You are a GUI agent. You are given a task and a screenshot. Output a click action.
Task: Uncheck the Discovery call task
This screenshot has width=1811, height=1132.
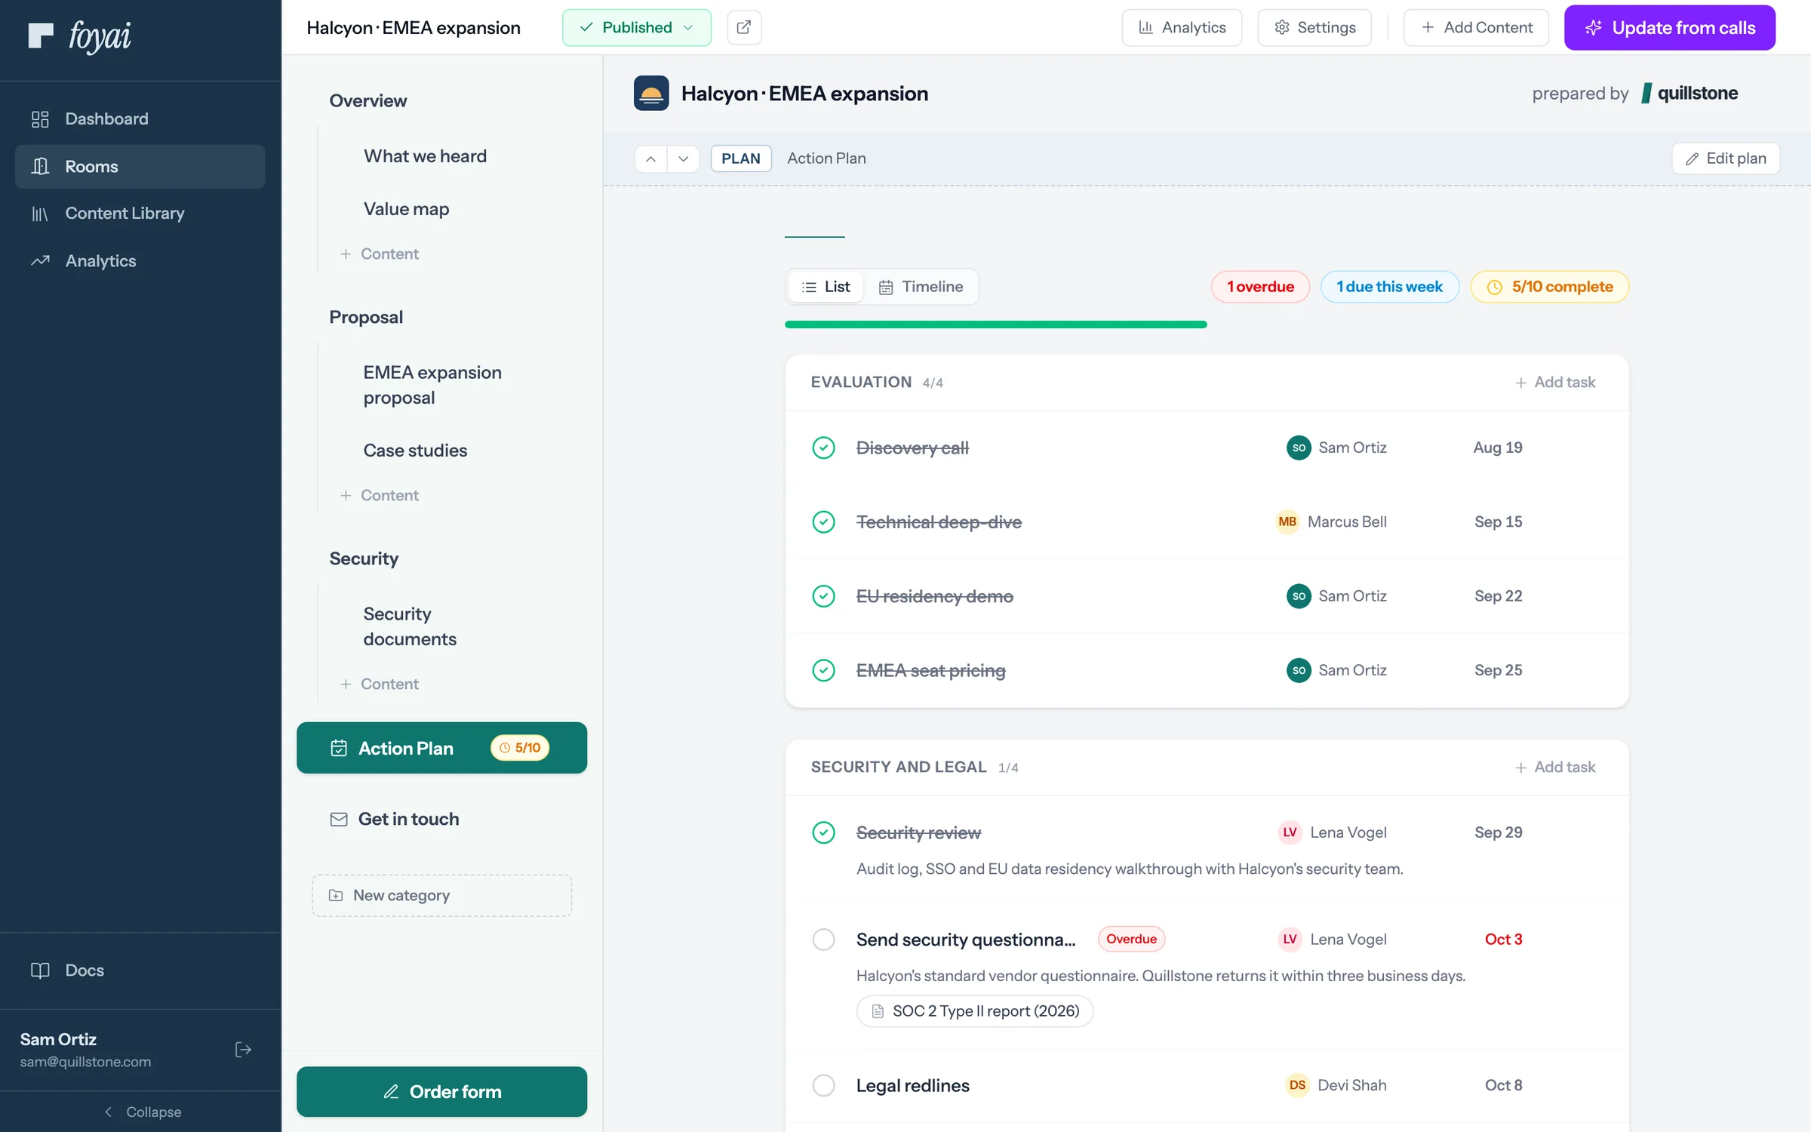click(x=823, y=448)
